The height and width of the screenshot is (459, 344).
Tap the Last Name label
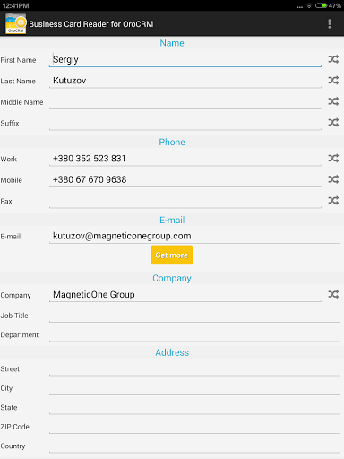18,81
